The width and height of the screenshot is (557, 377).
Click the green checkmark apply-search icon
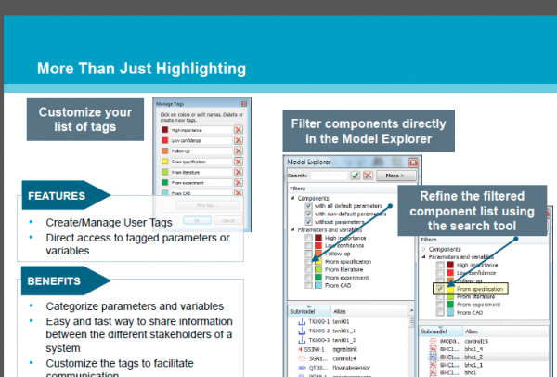355,175
